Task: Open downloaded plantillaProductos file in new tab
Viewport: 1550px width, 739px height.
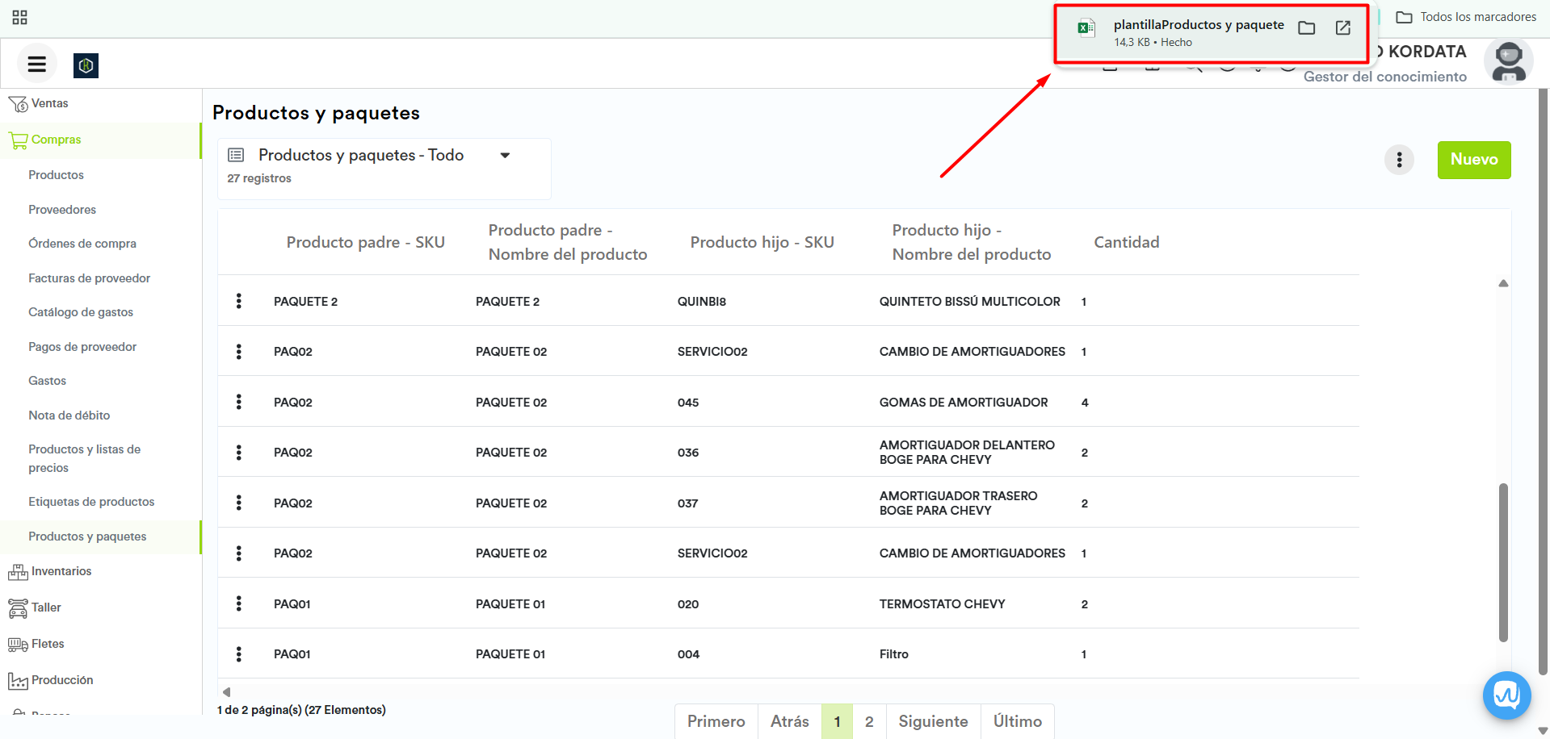Action: point(1342,28)
